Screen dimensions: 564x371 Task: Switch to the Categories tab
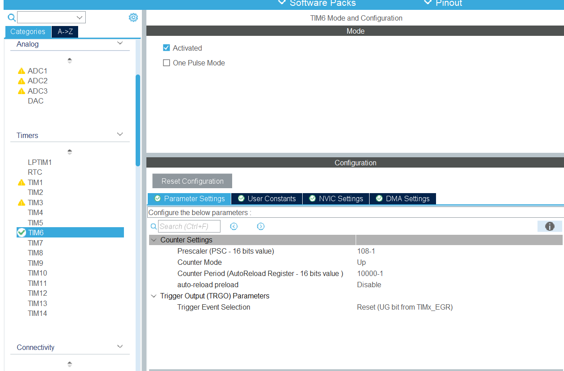pyautogui.click(x=28, y=31)
